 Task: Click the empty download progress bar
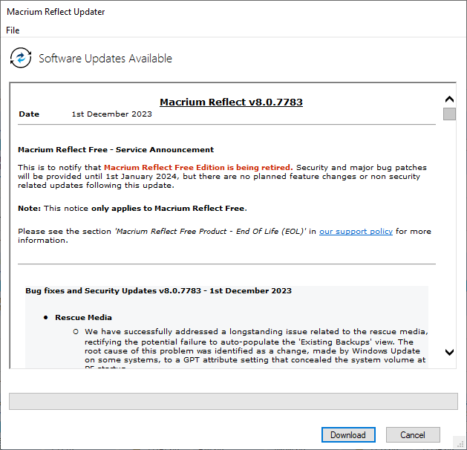233,401
